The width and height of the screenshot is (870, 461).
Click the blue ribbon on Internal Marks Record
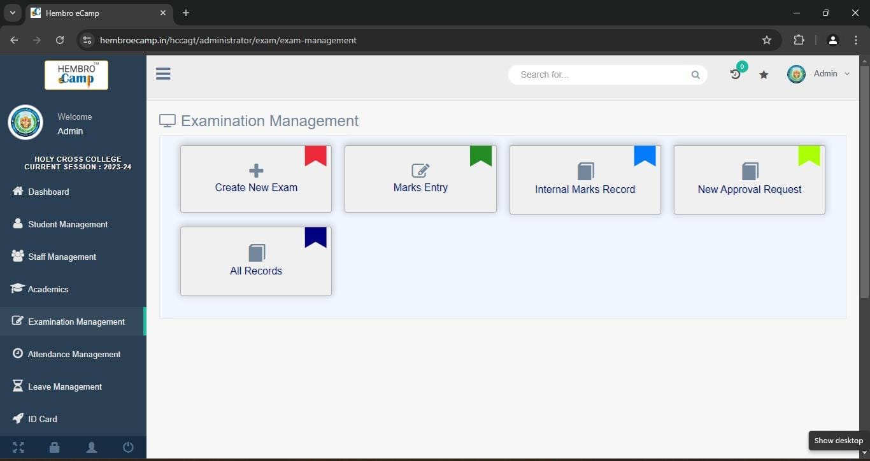click(645, 155)
